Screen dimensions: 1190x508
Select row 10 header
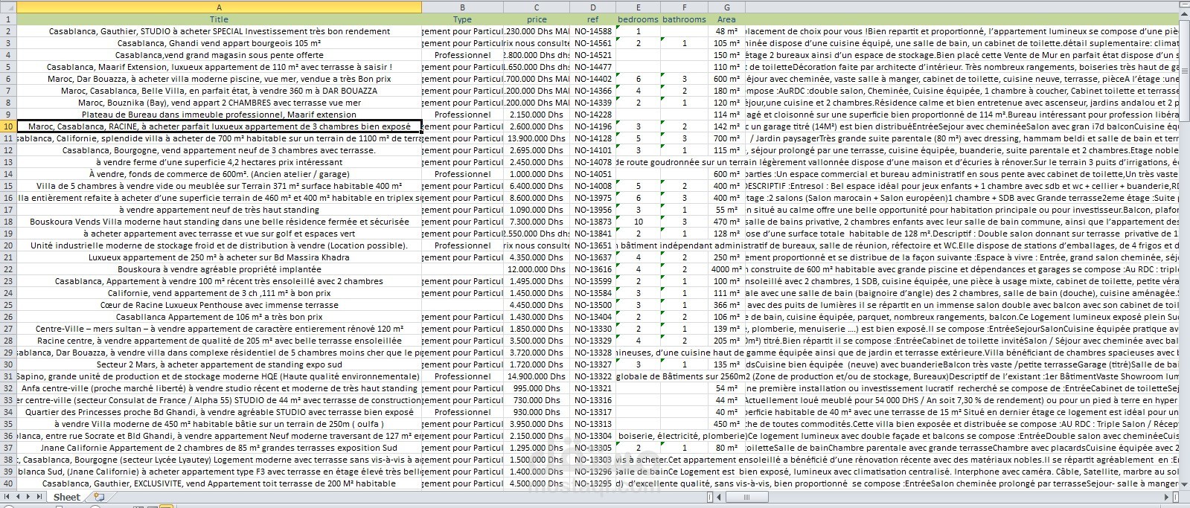(x=8, y=126)
